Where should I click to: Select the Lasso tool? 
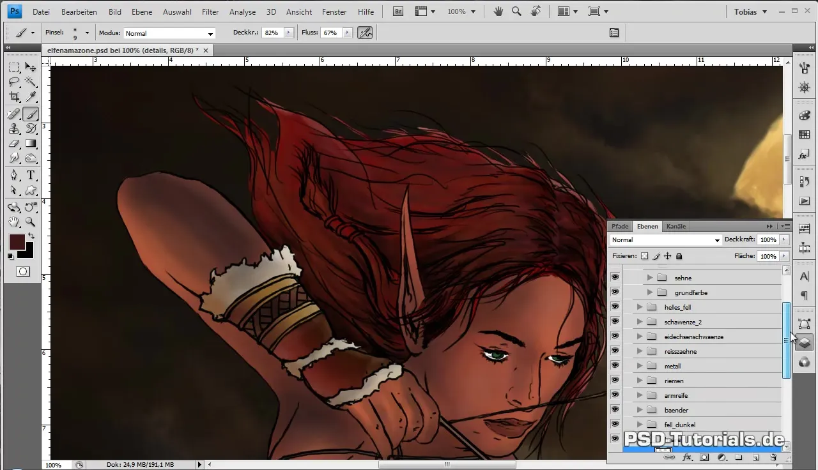coord(14,82)
